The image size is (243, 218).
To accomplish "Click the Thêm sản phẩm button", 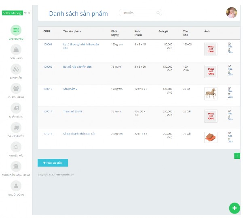I will tap(53, 163).
